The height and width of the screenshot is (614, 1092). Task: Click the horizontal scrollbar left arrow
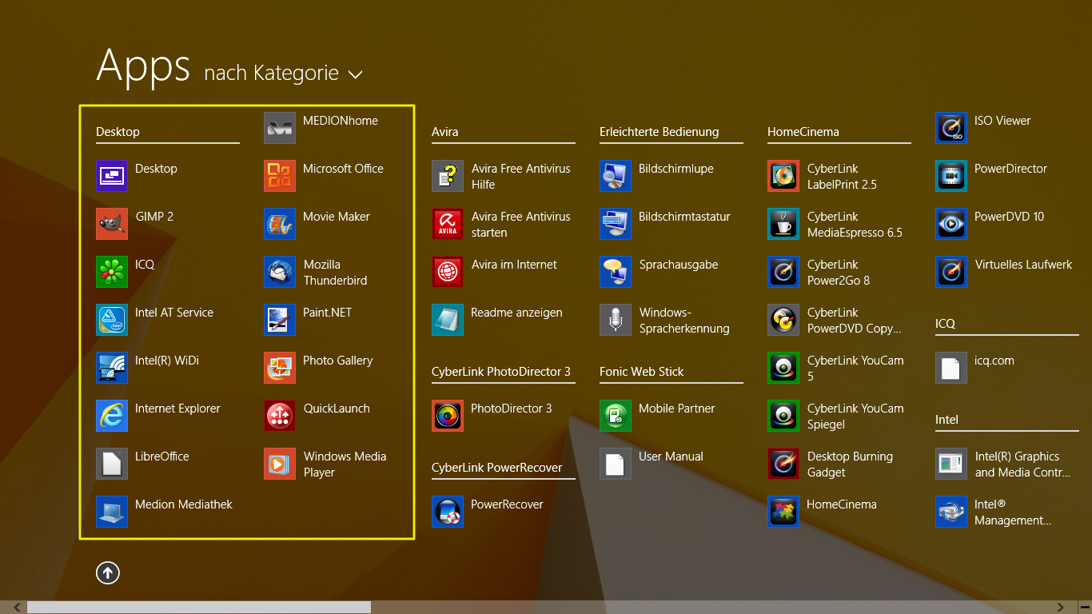click(16, 608)
